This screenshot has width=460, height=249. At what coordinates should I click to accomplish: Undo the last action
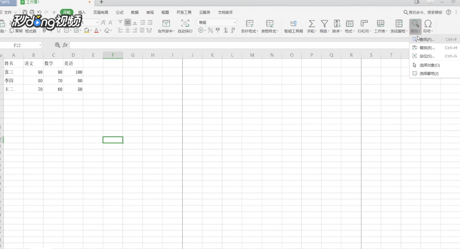tap(39, 12)
